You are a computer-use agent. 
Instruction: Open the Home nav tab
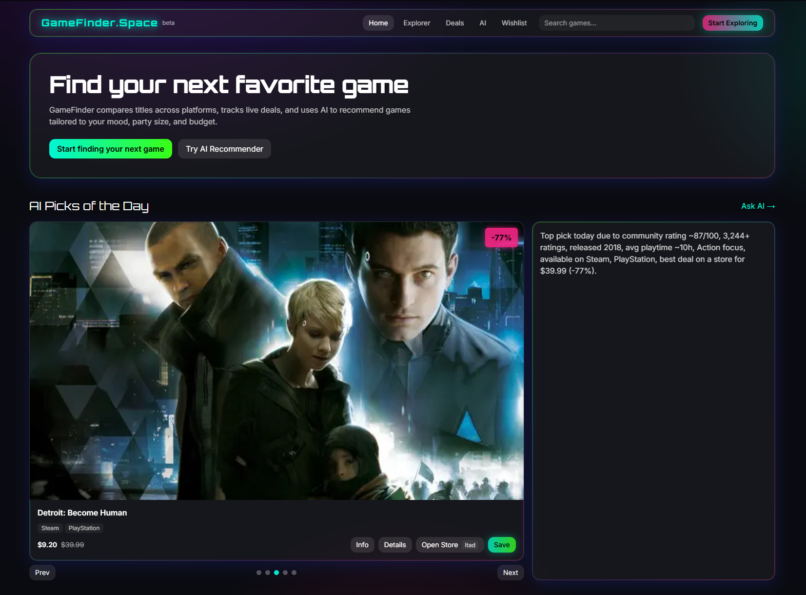coord(378,23)
